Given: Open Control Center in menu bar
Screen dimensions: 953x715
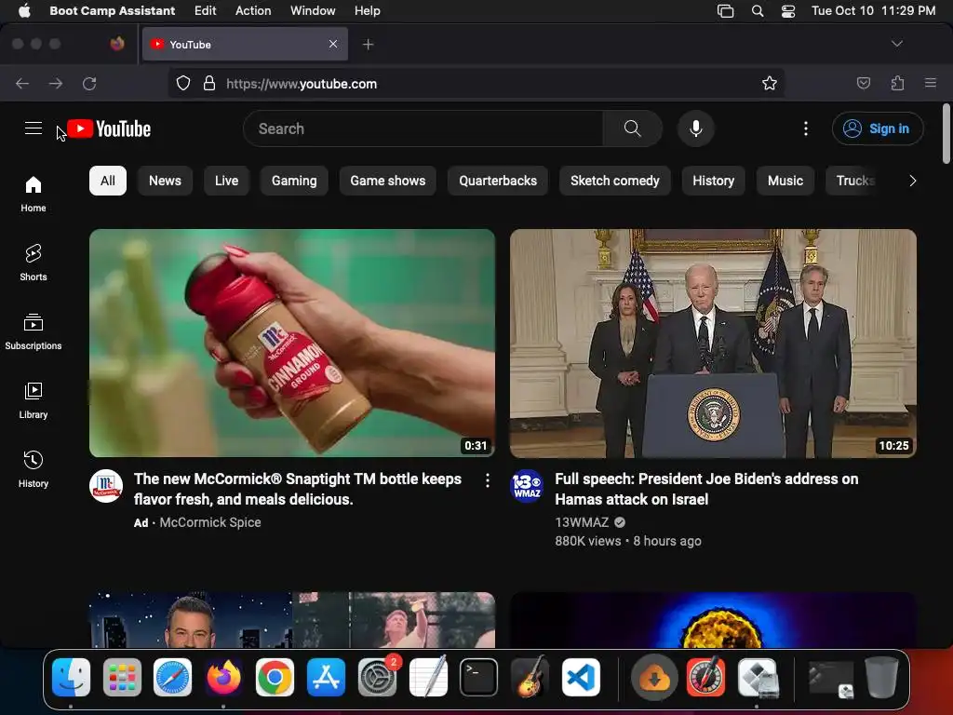Looking at the screenshot, I should pos(787,11).
